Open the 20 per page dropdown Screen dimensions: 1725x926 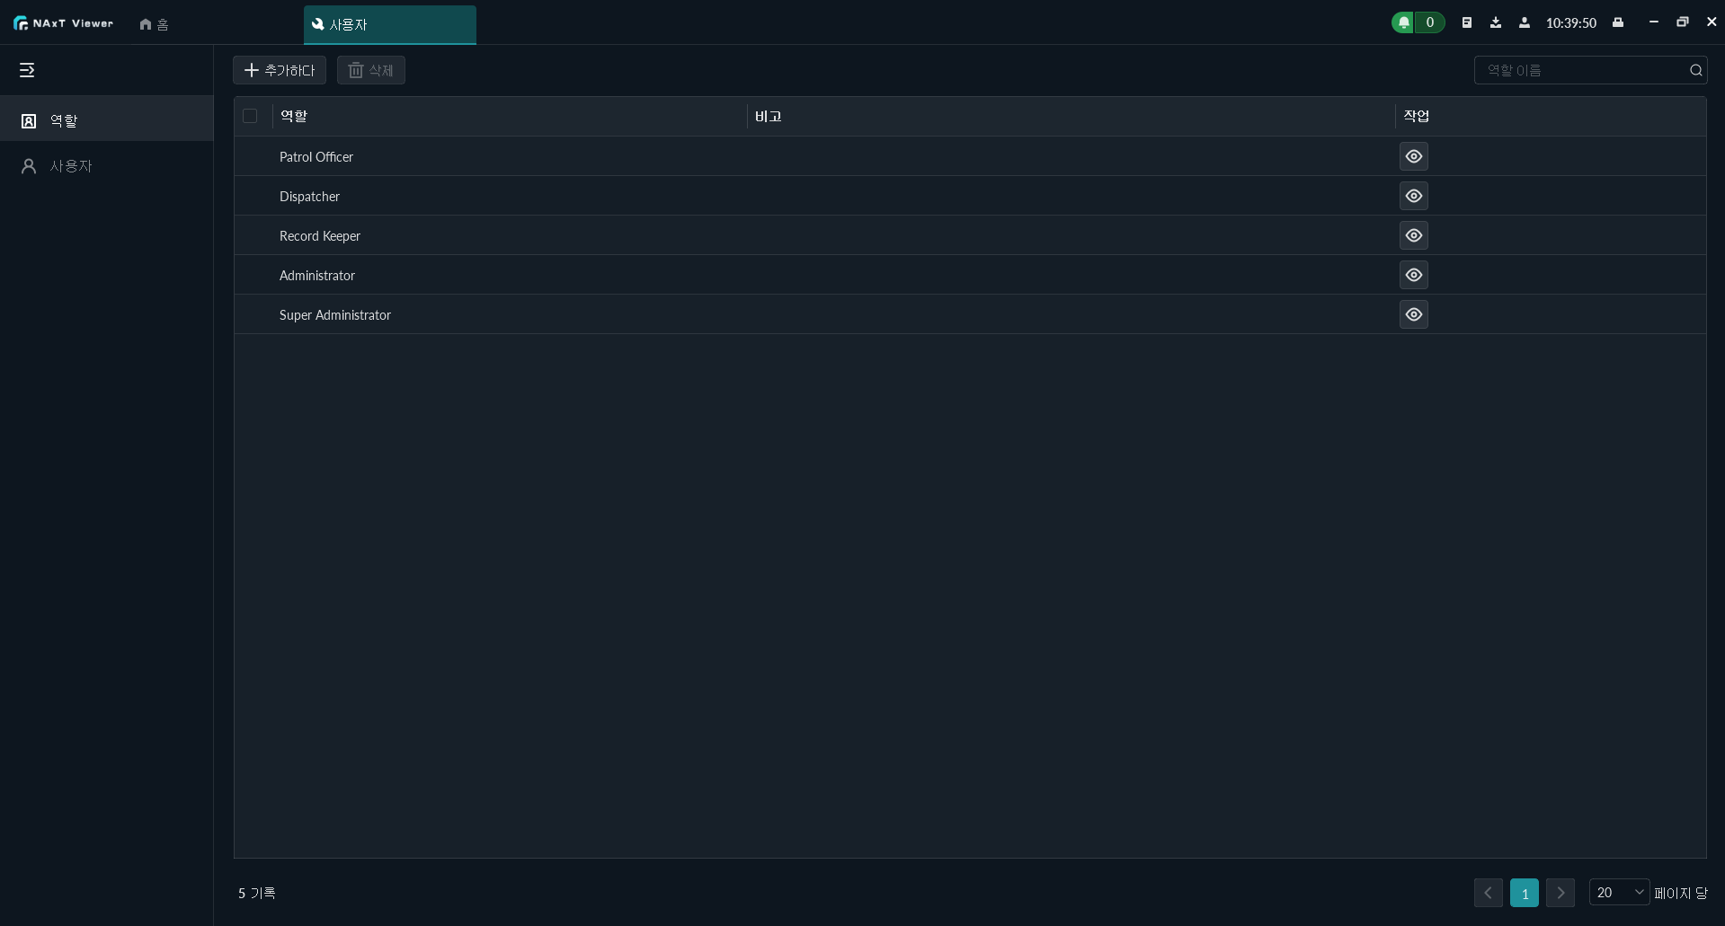(1619, 892)
